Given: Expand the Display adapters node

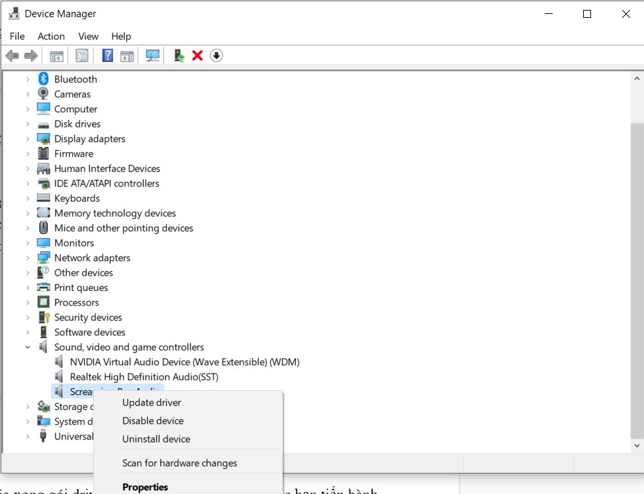Looking at the screenshot, I should tap(28, 139).
